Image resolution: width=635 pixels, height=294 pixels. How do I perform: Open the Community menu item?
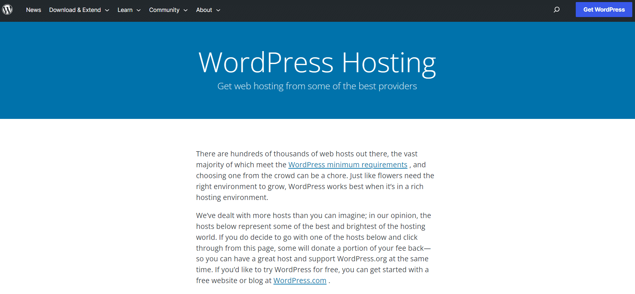[x=164, y=10]
